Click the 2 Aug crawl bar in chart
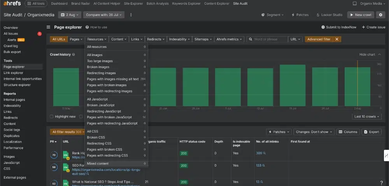Viewport: 389px width, 186px height. pyautogui.click(x=357, y=87)
